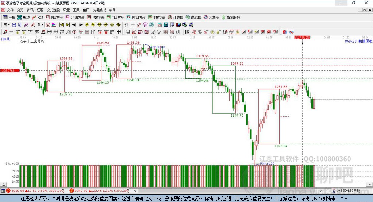Launch the 赢家轮 wheel tool
The image size is (373, 202).
pos(193,18)
